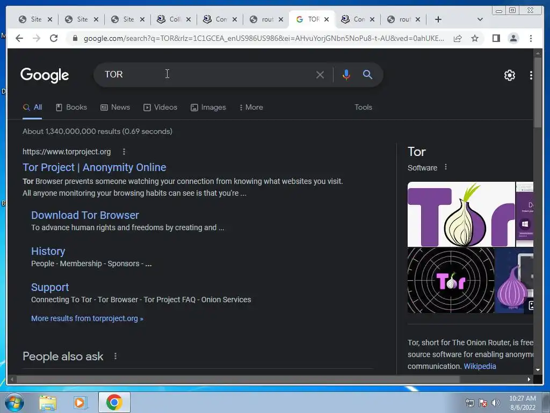Open the search Tools options
The image size is (550, 413).
363,108
